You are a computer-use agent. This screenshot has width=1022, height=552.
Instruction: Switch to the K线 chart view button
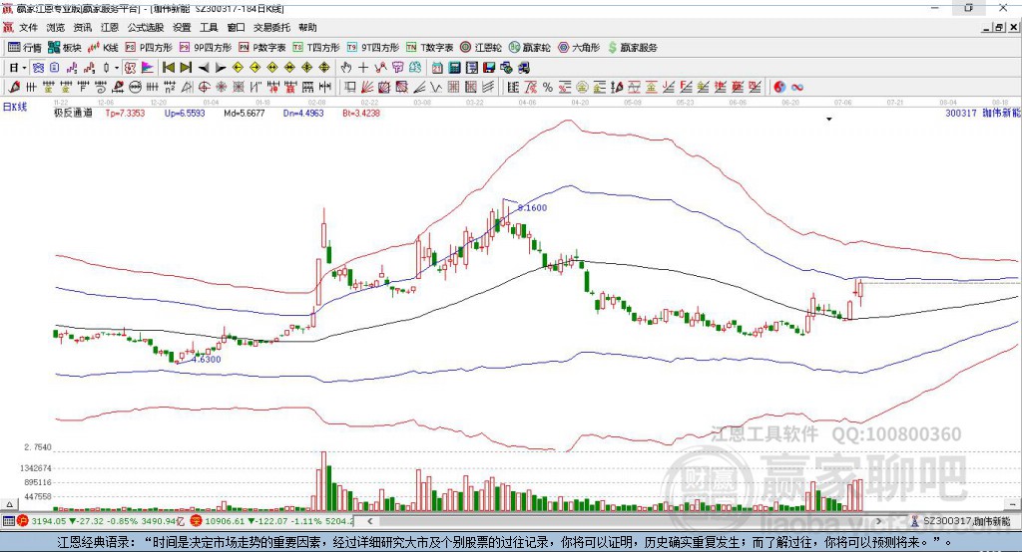(x=103, y=48)
